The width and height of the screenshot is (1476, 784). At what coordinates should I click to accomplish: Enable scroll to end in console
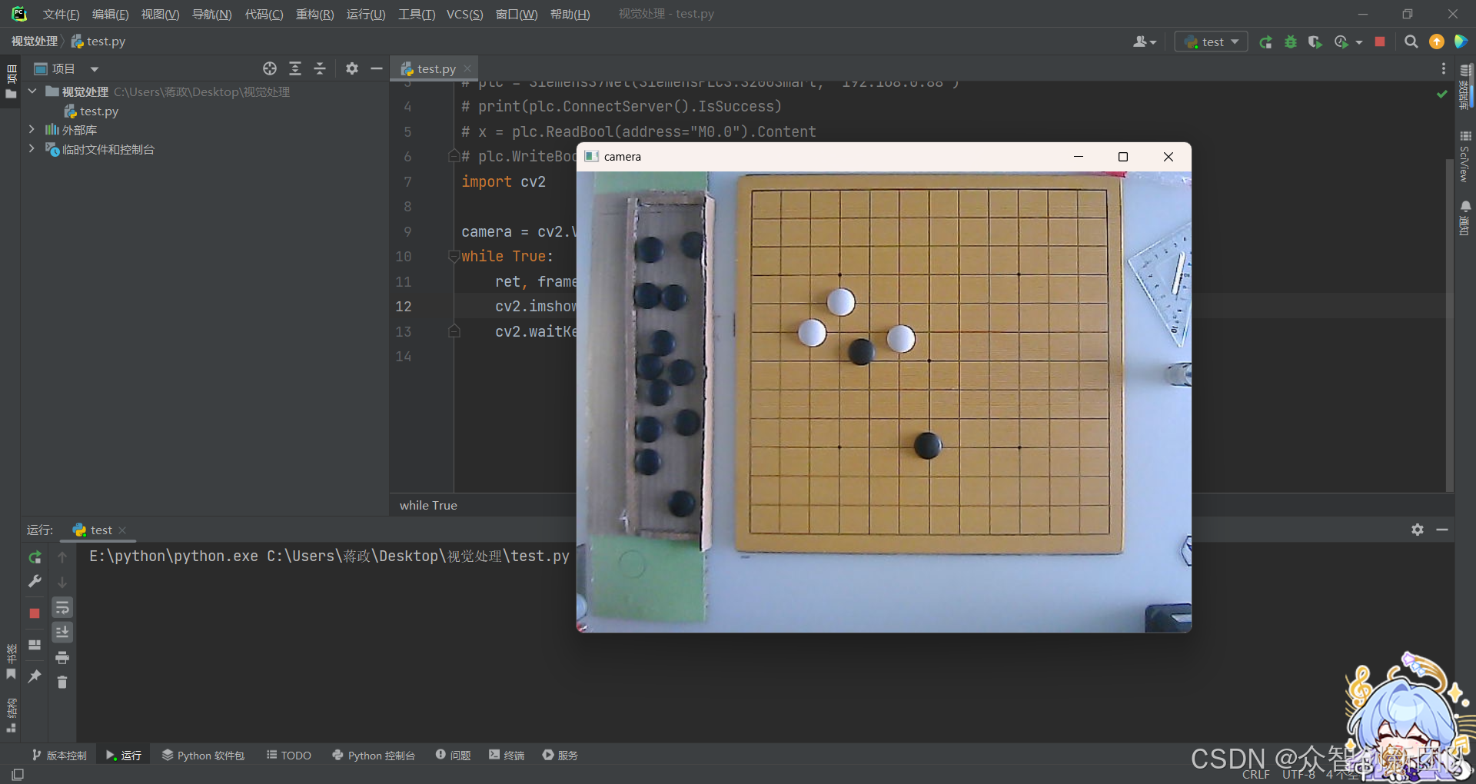click(x=62, y=632)
